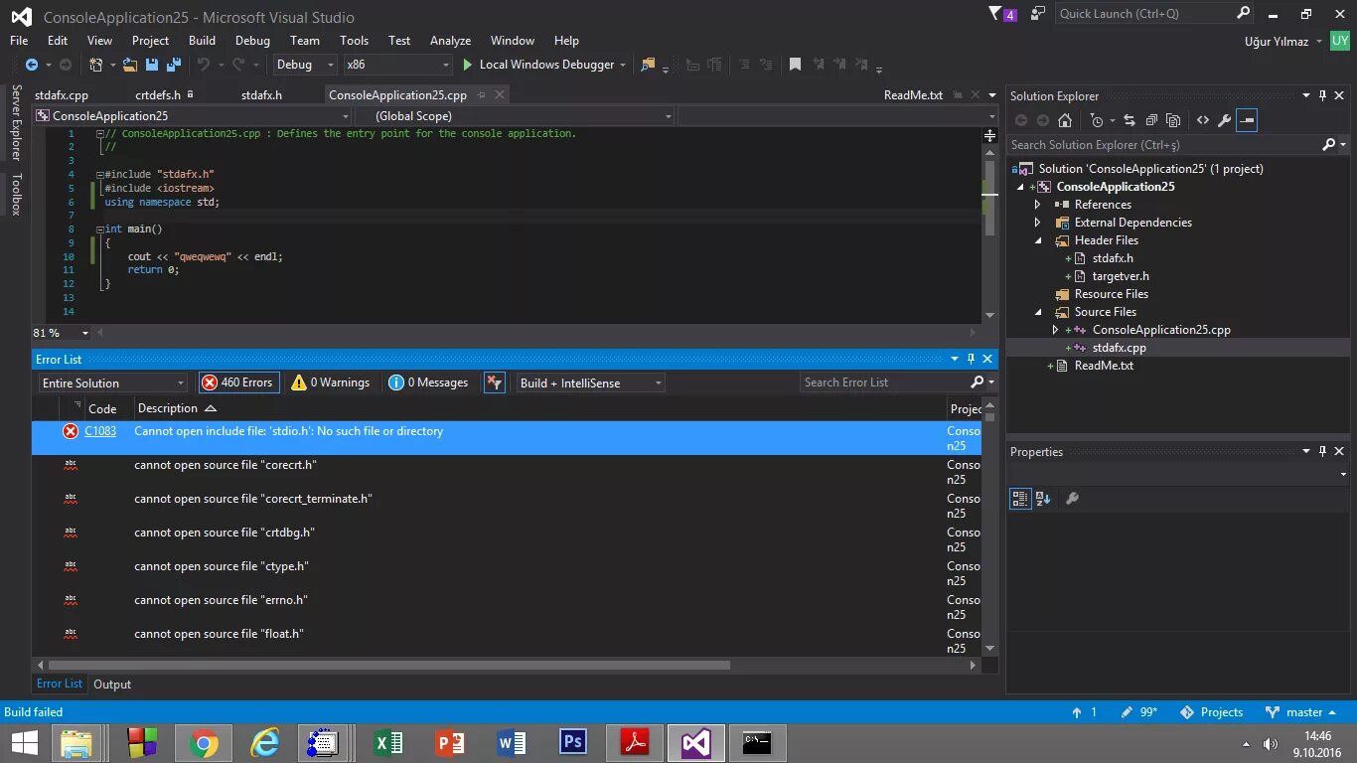Image resolution: width=1357 pixels, height=763 pixels.
Task: Pin the ConsoleApplication25.cpp tab
Action: click(481, 95)
